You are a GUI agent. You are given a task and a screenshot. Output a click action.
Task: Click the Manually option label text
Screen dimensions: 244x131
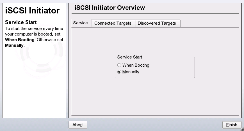tap(131, 72)
